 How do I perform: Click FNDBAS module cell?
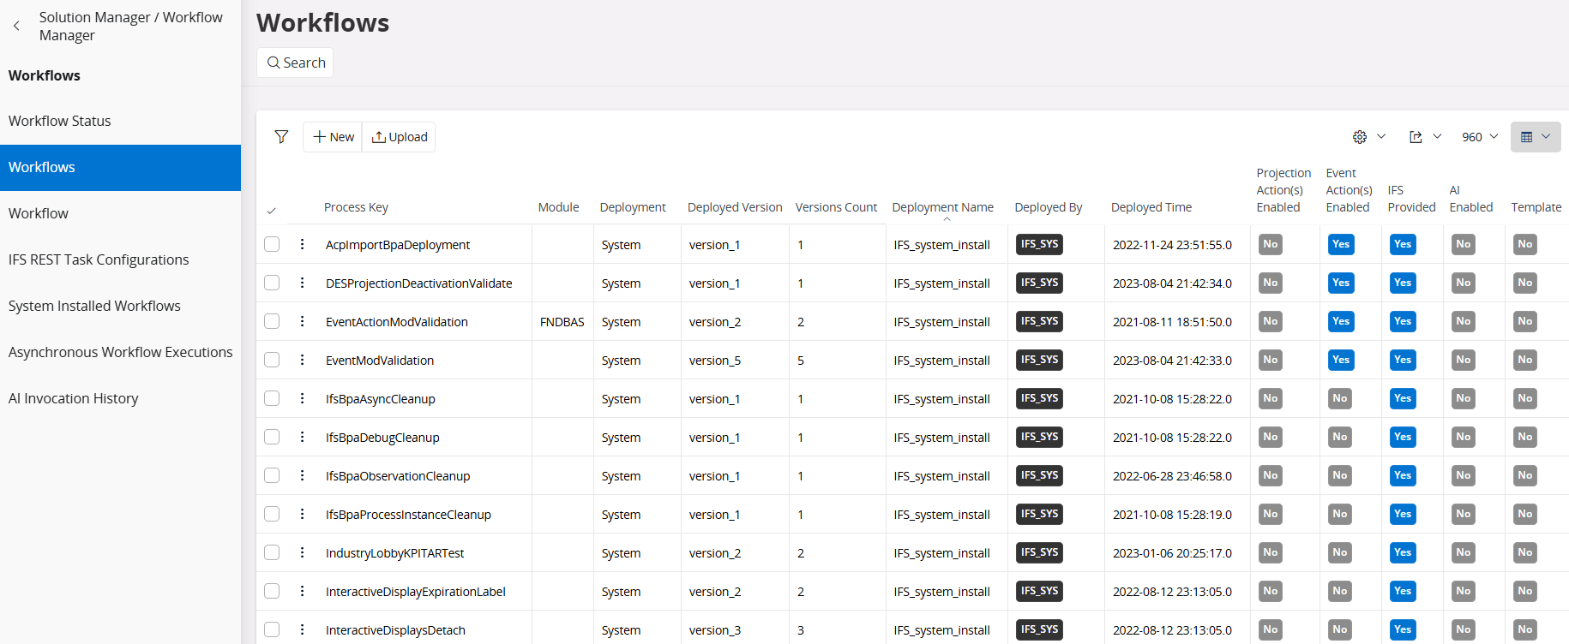point(562,322)
